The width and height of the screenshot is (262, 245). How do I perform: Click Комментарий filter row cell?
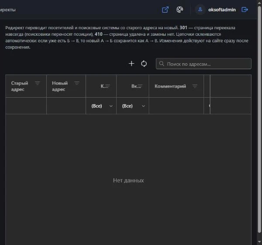[176, 106]
